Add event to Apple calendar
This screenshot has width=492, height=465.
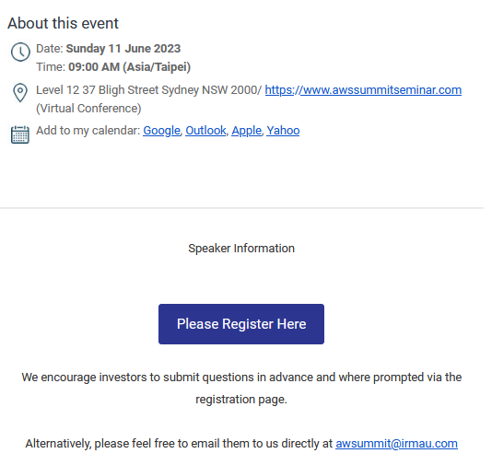(x=247, y=131)
